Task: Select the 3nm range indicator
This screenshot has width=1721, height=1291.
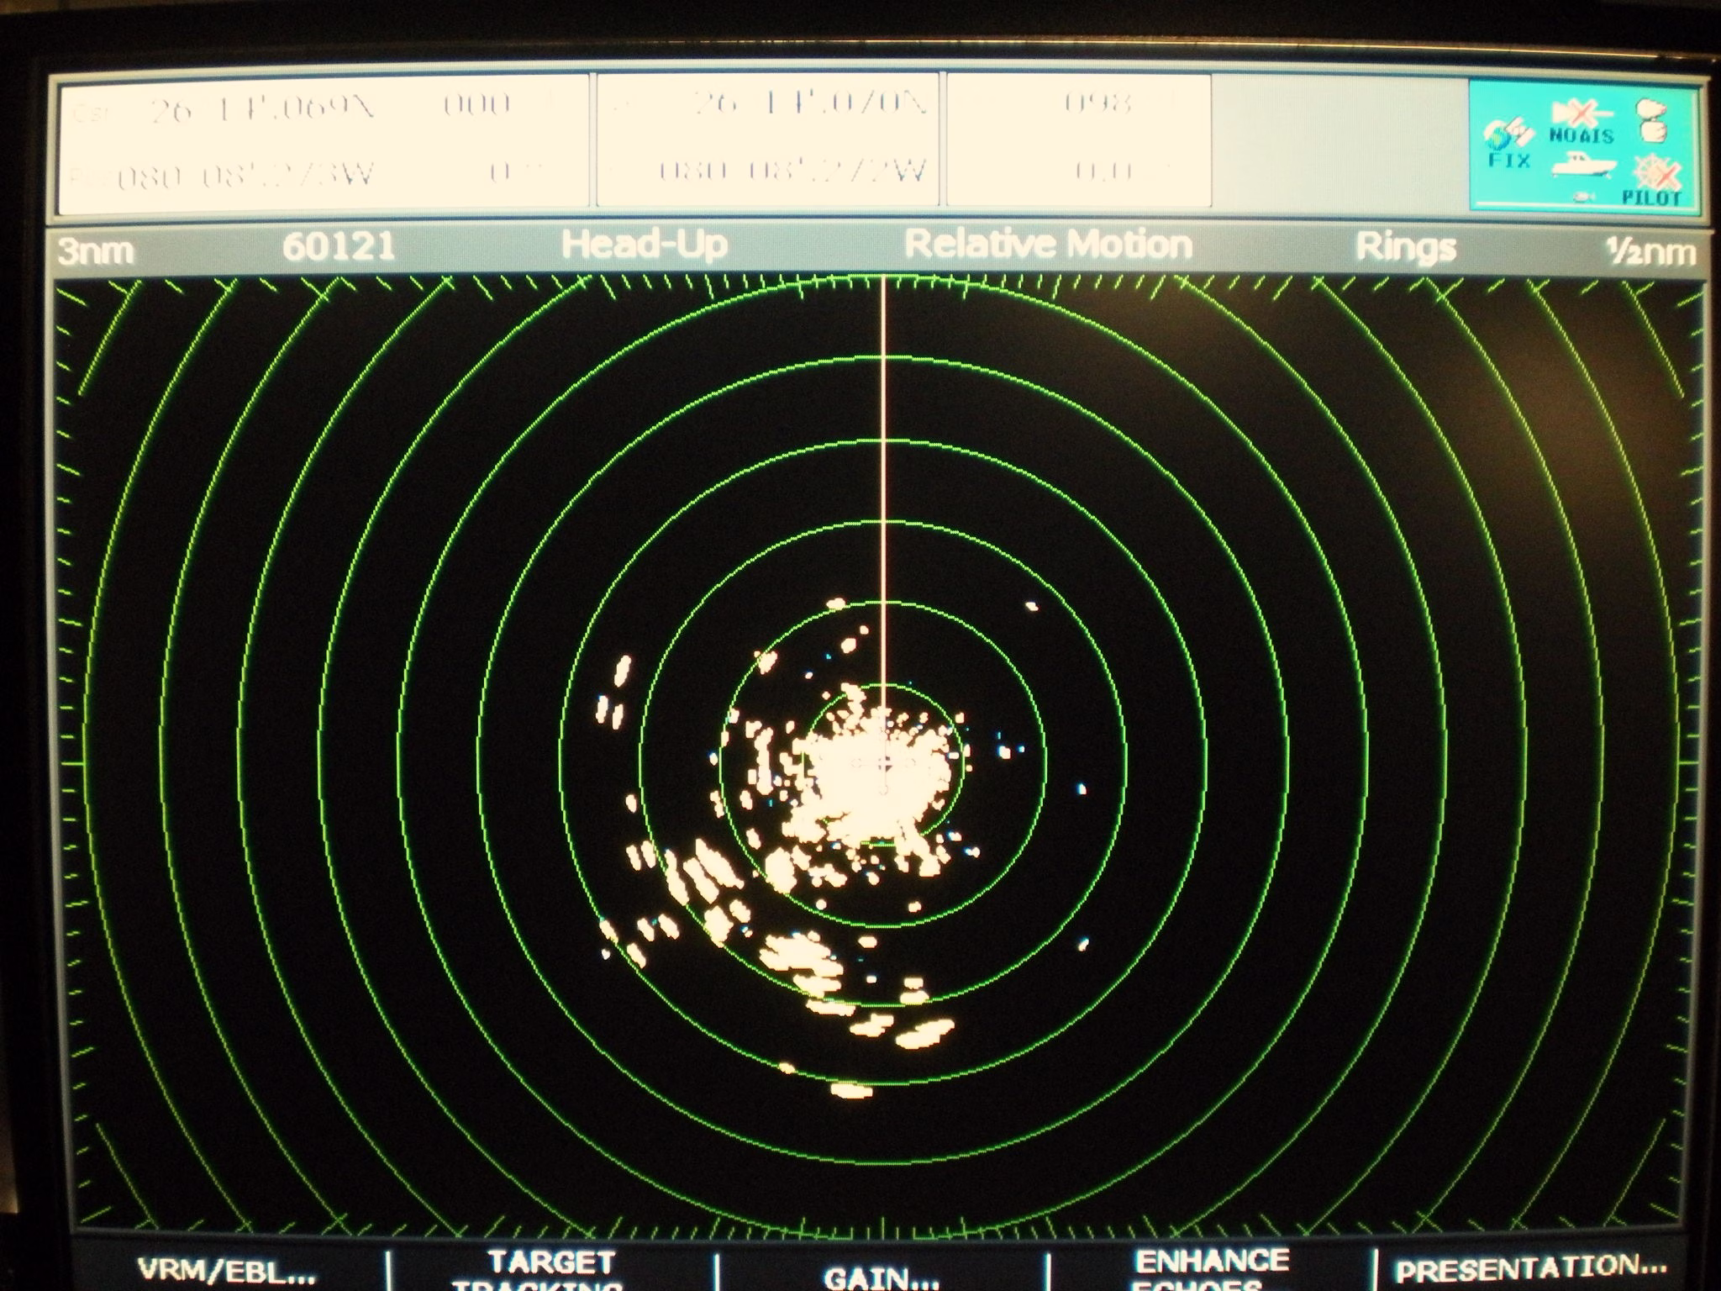Action: pyautogui.click(x=95, y=250)
